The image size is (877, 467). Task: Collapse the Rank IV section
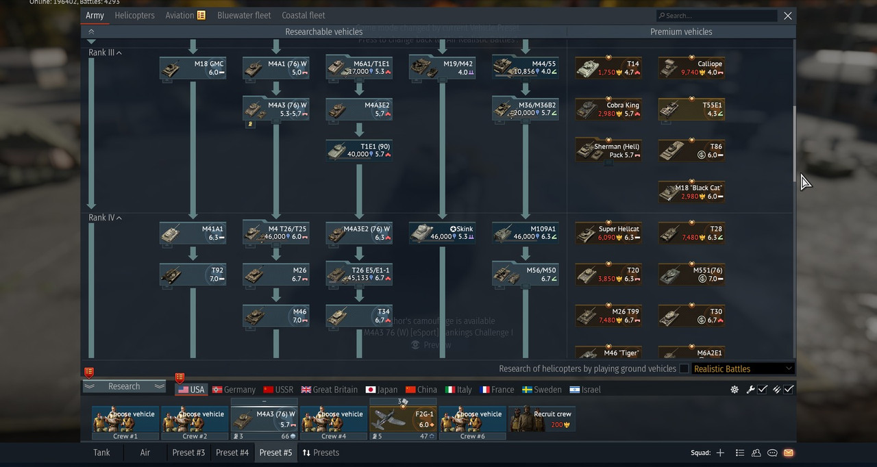click(105, 218)
